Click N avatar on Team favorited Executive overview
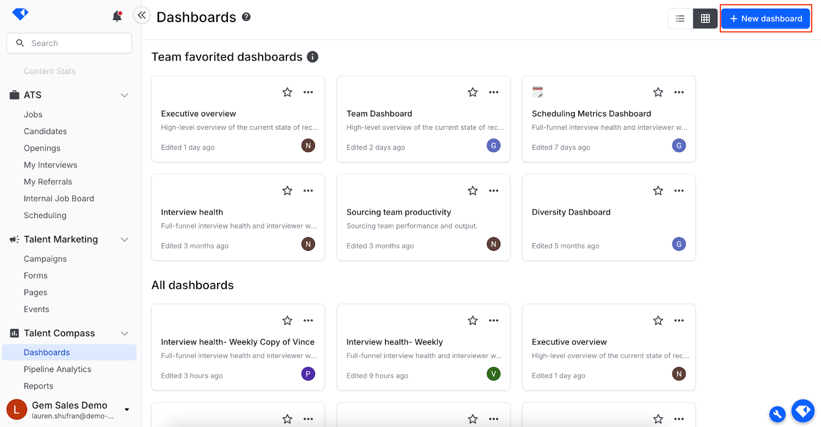The height and width of the screenshot is (427, 821). point(308,146)
